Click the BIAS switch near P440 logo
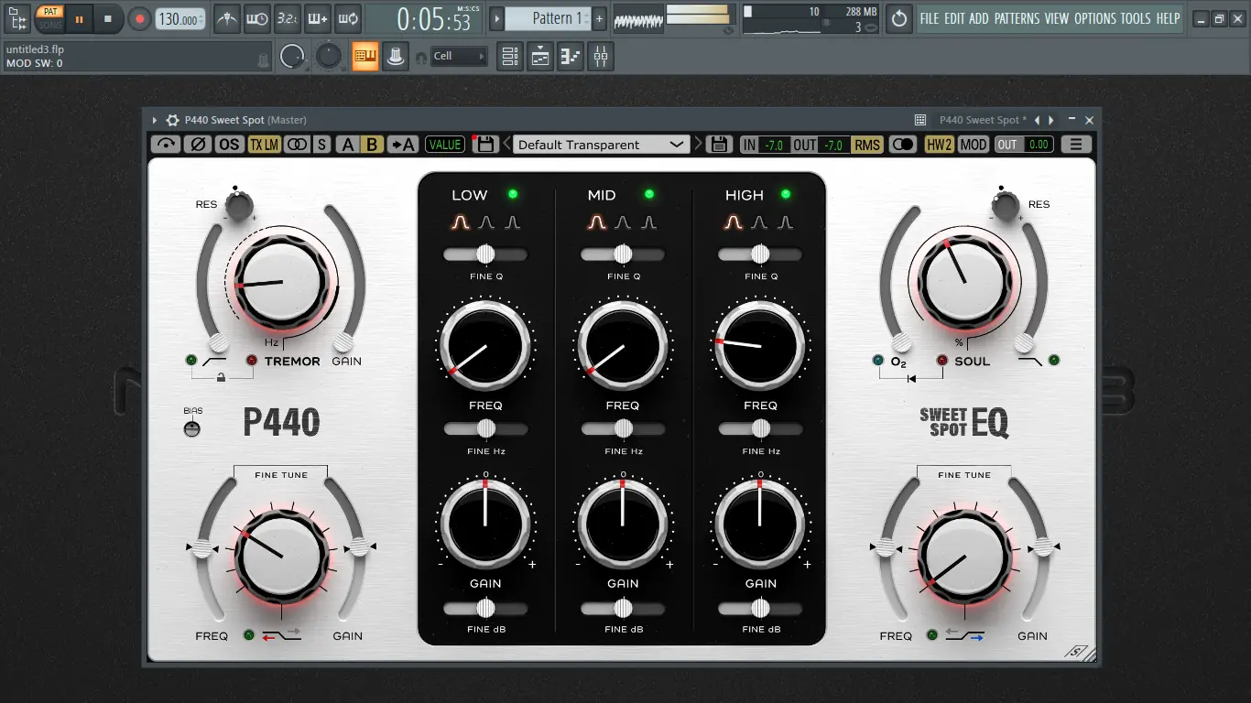Image resolution: width=1251 pixels, height=703 pixels. [x=192, y=428]
